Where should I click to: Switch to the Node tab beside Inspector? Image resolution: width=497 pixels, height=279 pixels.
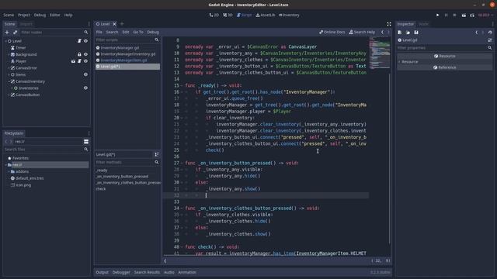point(423,24)
